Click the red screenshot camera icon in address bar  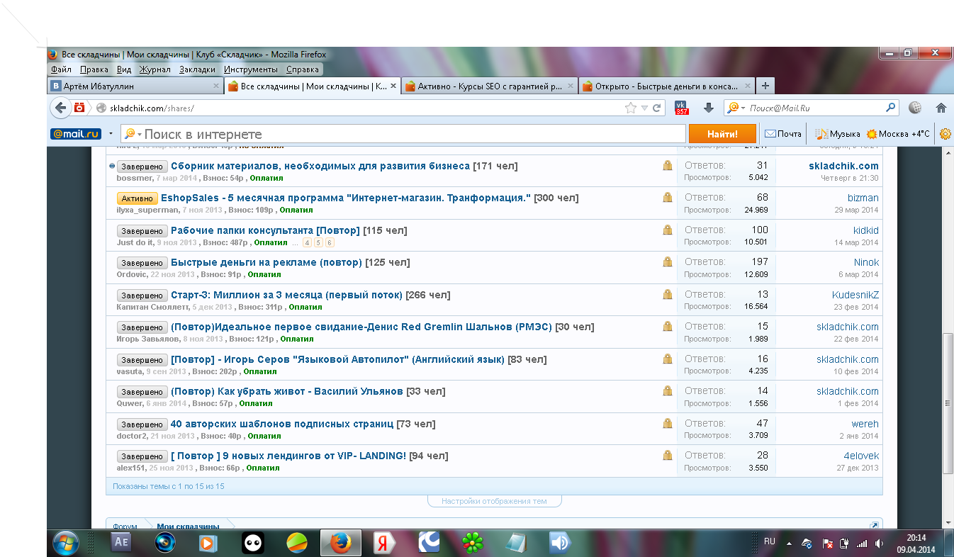tap(79, 108)
